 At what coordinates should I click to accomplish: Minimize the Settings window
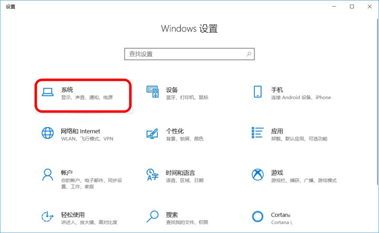click(334, 7)
